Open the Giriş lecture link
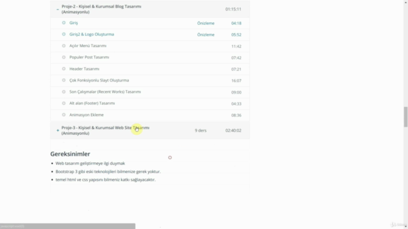Viewport: 408px width, 229px height. point(73,23)
